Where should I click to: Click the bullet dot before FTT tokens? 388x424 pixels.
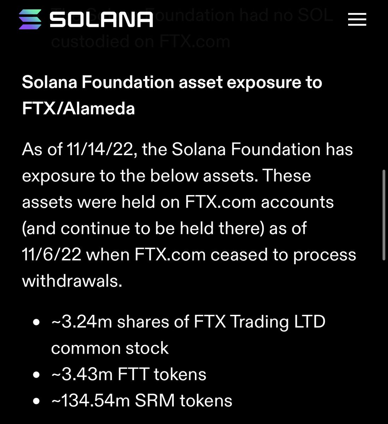[36, 375]
